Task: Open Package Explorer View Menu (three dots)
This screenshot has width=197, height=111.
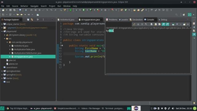Action: coord(43,20)
